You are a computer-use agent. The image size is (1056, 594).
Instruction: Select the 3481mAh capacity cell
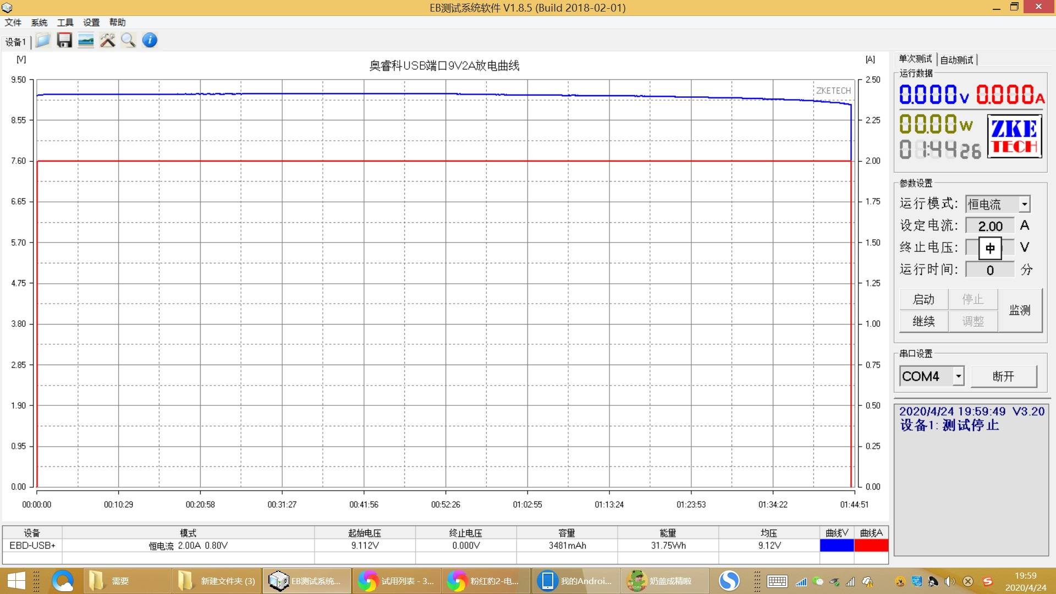[x=567, y=546]
